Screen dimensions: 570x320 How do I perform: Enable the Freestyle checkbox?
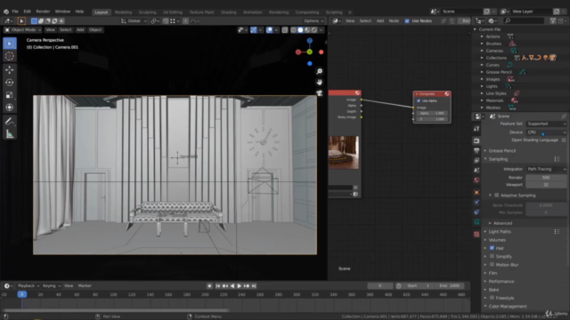pos(492,298)
